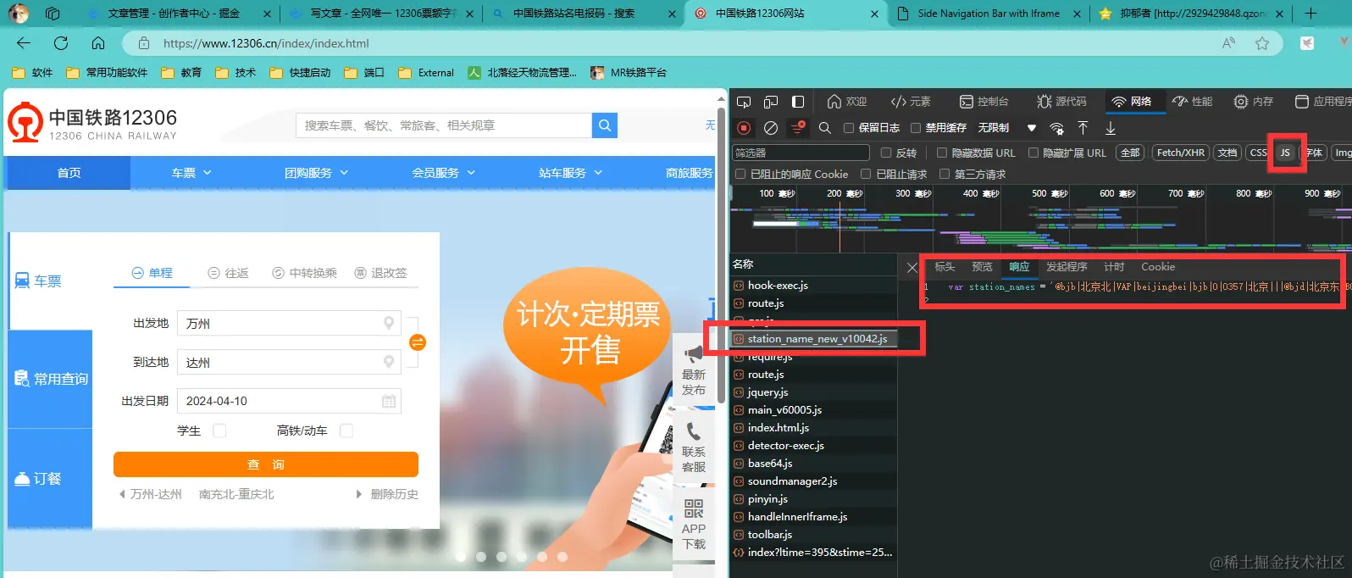The height and width of the screenshot is (578, 1352).
Task: Swap departure and arrival stations
Action: (x=418, y=342)
